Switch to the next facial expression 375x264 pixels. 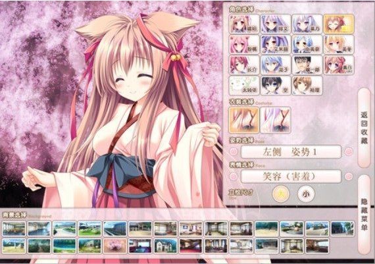tap(349, 176)
